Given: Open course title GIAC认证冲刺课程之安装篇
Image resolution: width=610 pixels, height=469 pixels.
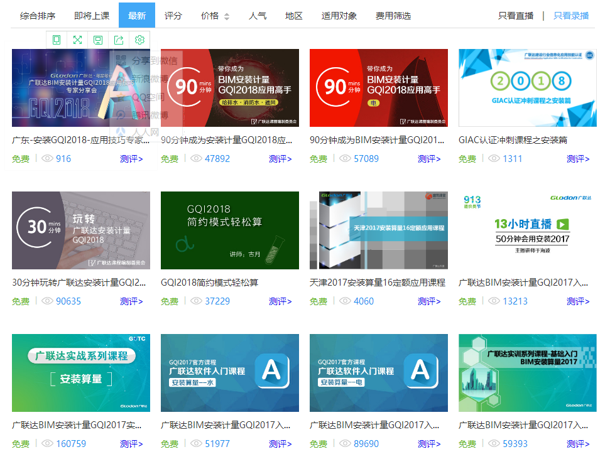Looking at the screenshot, I should (x=513, y=140).
